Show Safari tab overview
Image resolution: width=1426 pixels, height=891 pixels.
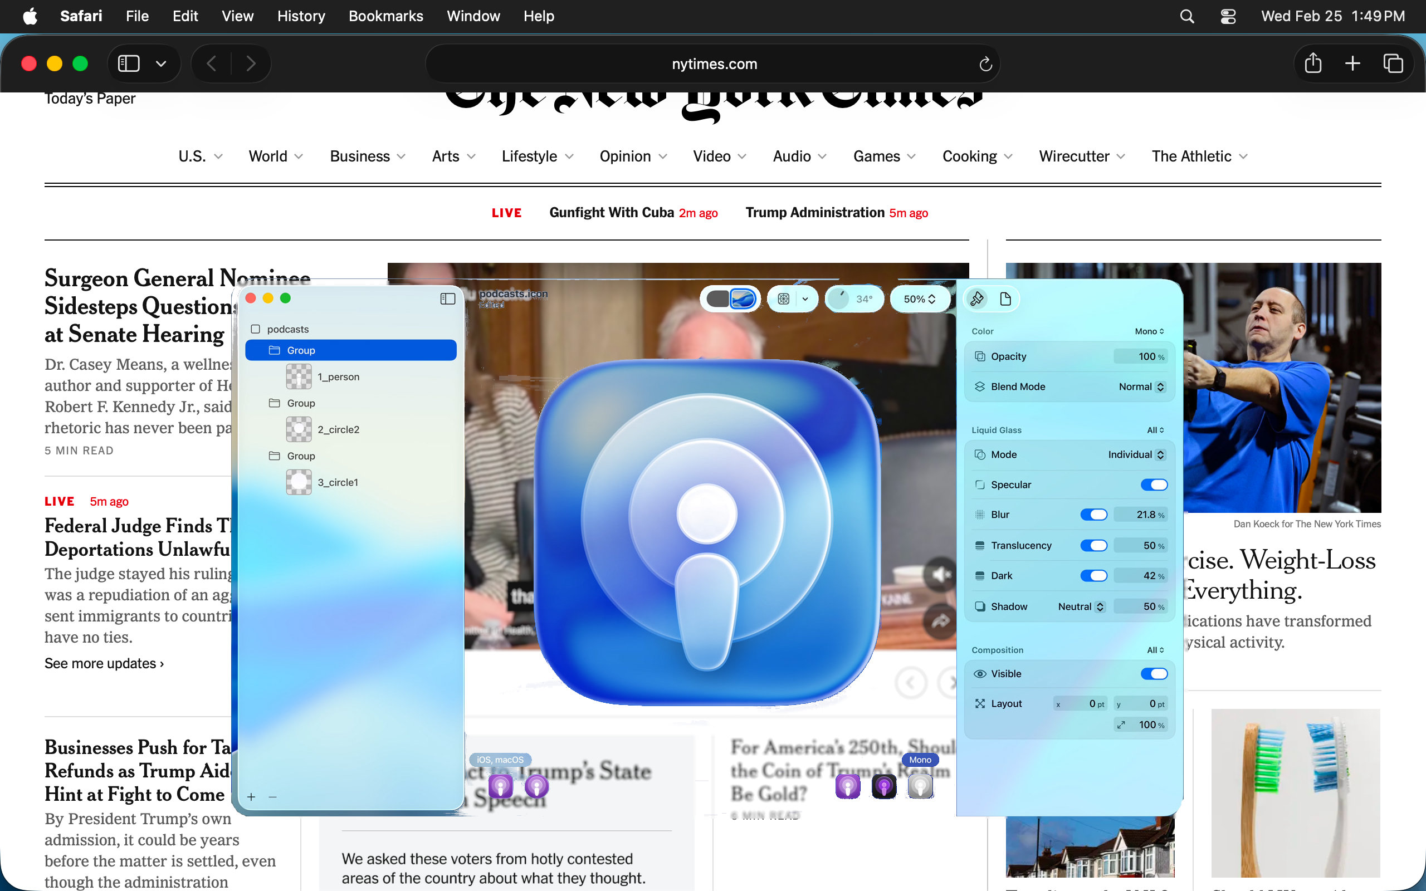(1393, 63)
